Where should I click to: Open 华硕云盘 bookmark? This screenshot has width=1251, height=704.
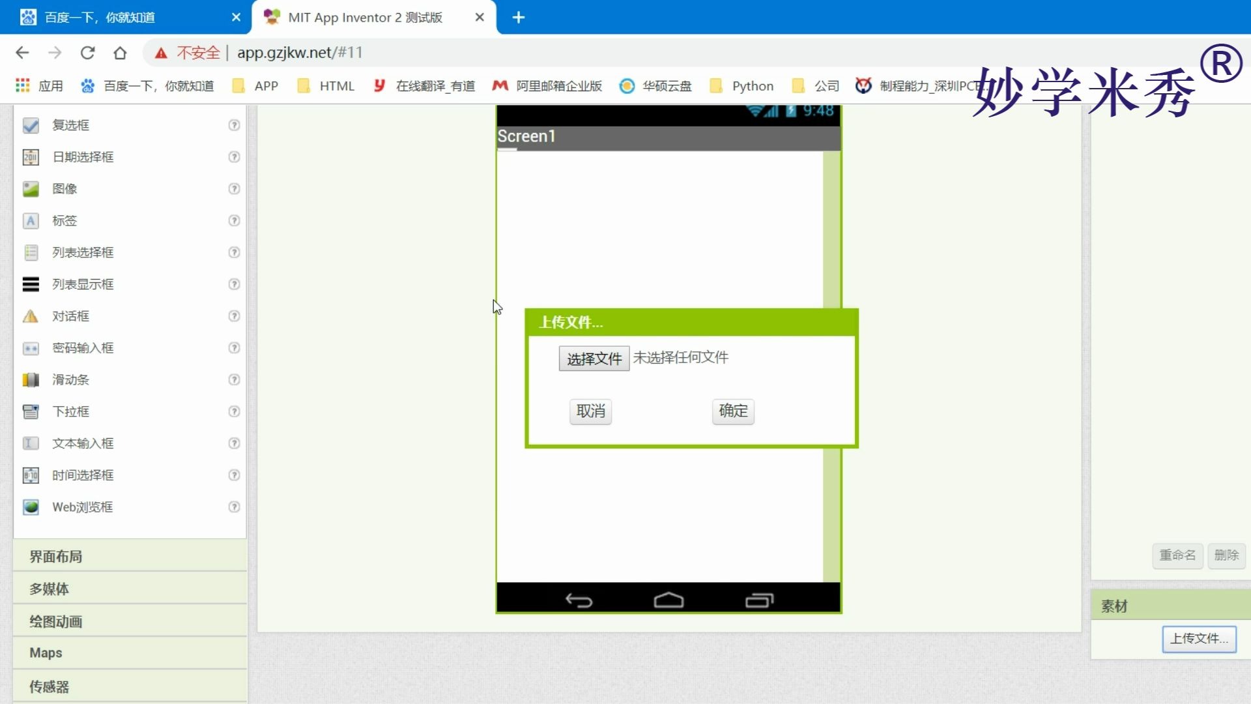[x=655, y=86]
